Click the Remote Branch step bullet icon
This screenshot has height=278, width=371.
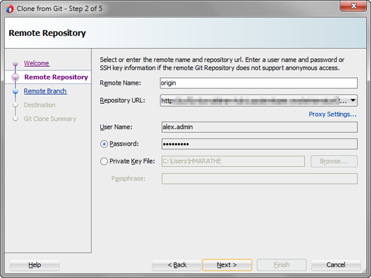[15, 91]
